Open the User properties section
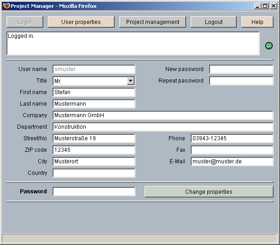280x245 pixels. point(81,22)
